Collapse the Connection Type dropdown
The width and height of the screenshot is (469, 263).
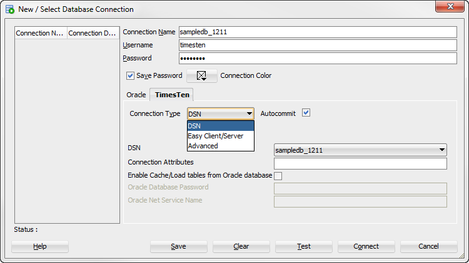coord(221,114)
